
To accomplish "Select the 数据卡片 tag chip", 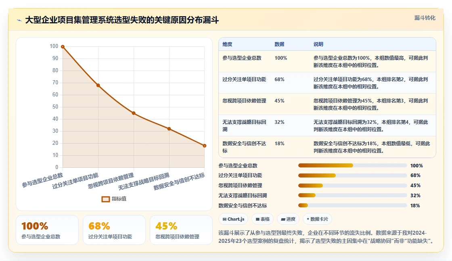I will point(317,219).
